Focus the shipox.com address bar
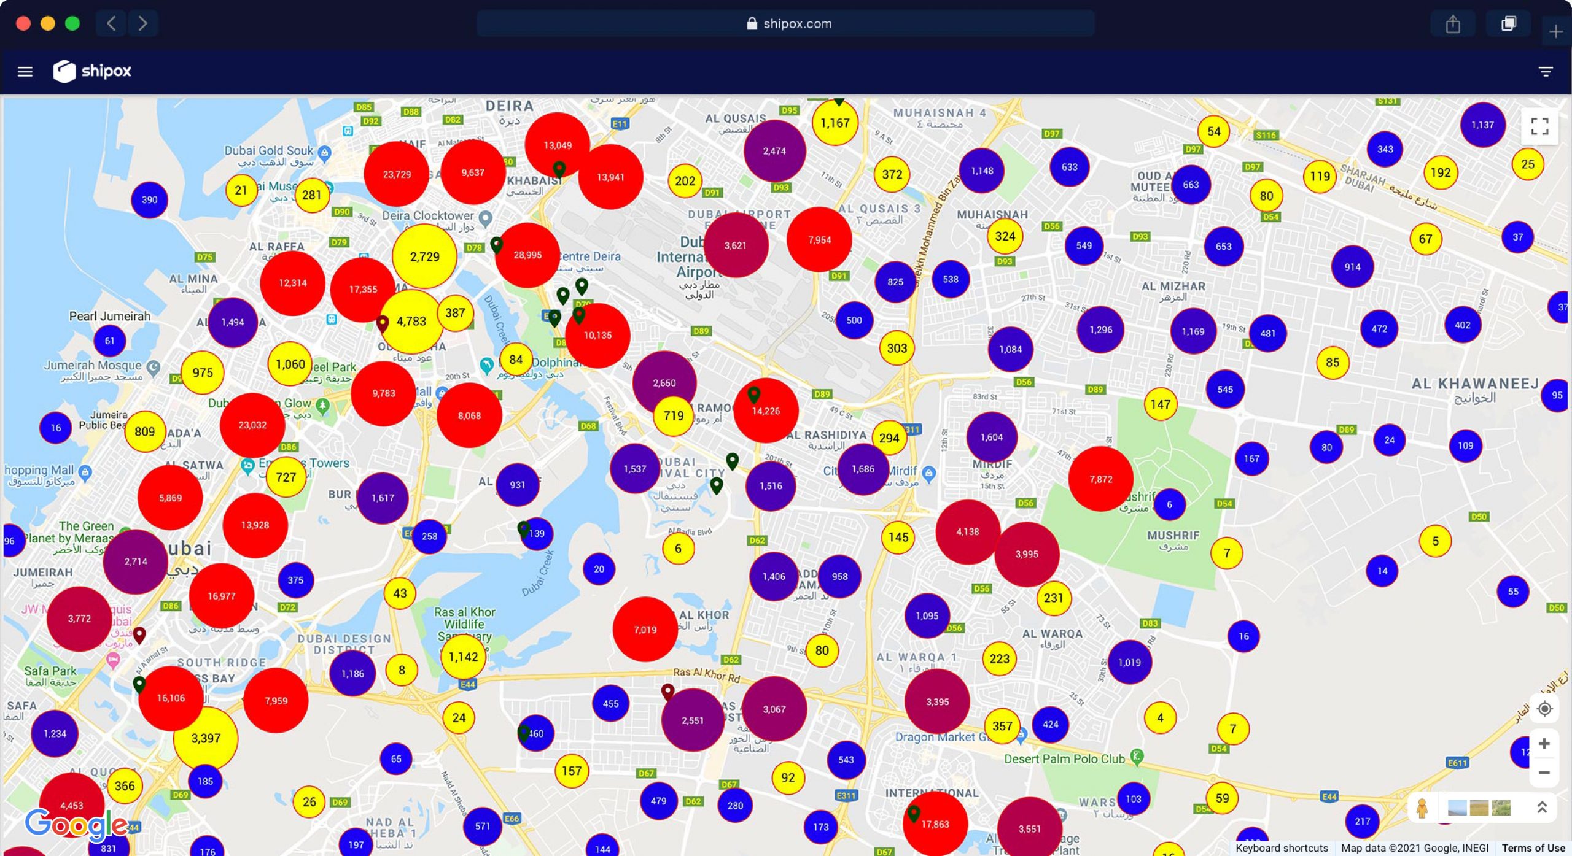Screen dimensions: 1572x856 [x=785, y=23]
